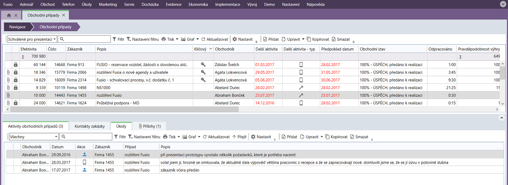This screenshot has width=508, height=185.
Task: Click Přejít in the lower toolbar
Action: tap(239, 137)
